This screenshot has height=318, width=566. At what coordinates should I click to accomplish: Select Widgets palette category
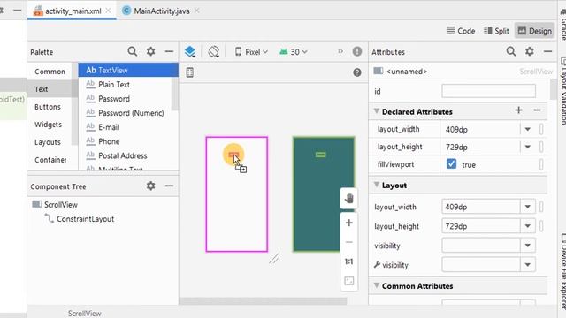(x=50, y=125)
